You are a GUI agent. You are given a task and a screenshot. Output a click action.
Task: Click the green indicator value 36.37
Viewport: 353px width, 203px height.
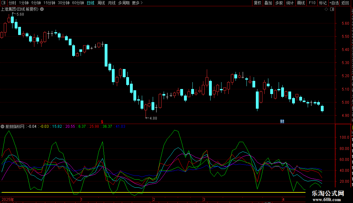[x=107, y=126]
